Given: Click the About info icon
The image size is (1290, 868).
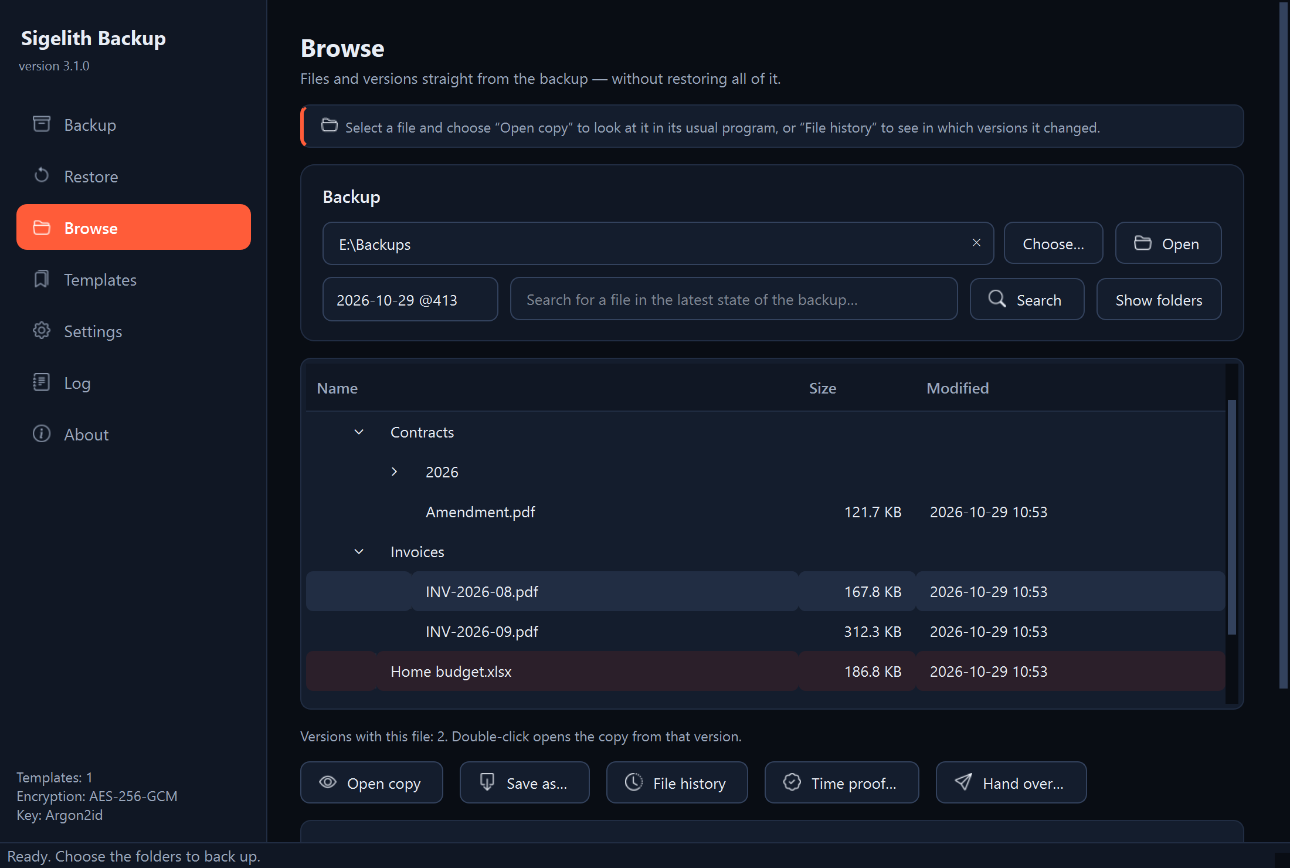Looking at the screenshot, I should pyautogui.click(x=42, y=434).
